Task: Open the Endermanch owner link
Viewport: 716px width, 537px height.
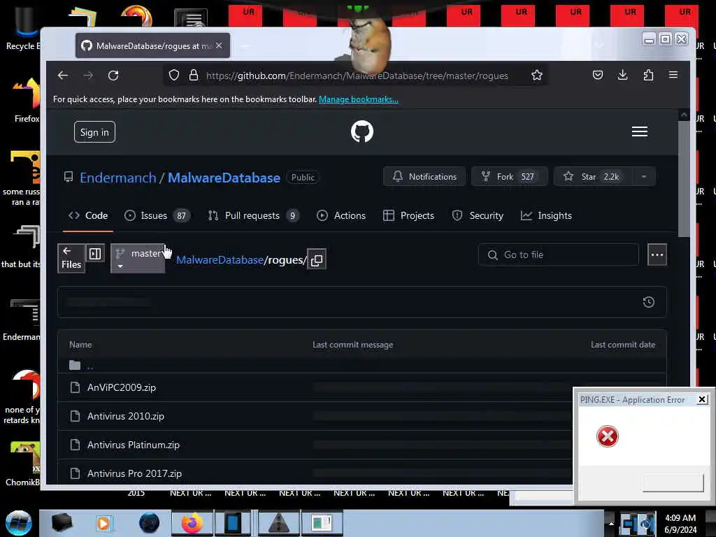Action: click(117, 178)
